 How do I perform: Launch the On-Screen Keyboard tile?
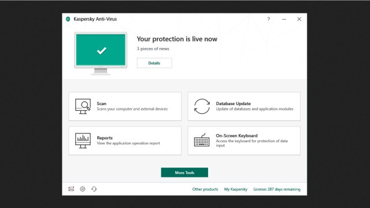coord(244,140)
